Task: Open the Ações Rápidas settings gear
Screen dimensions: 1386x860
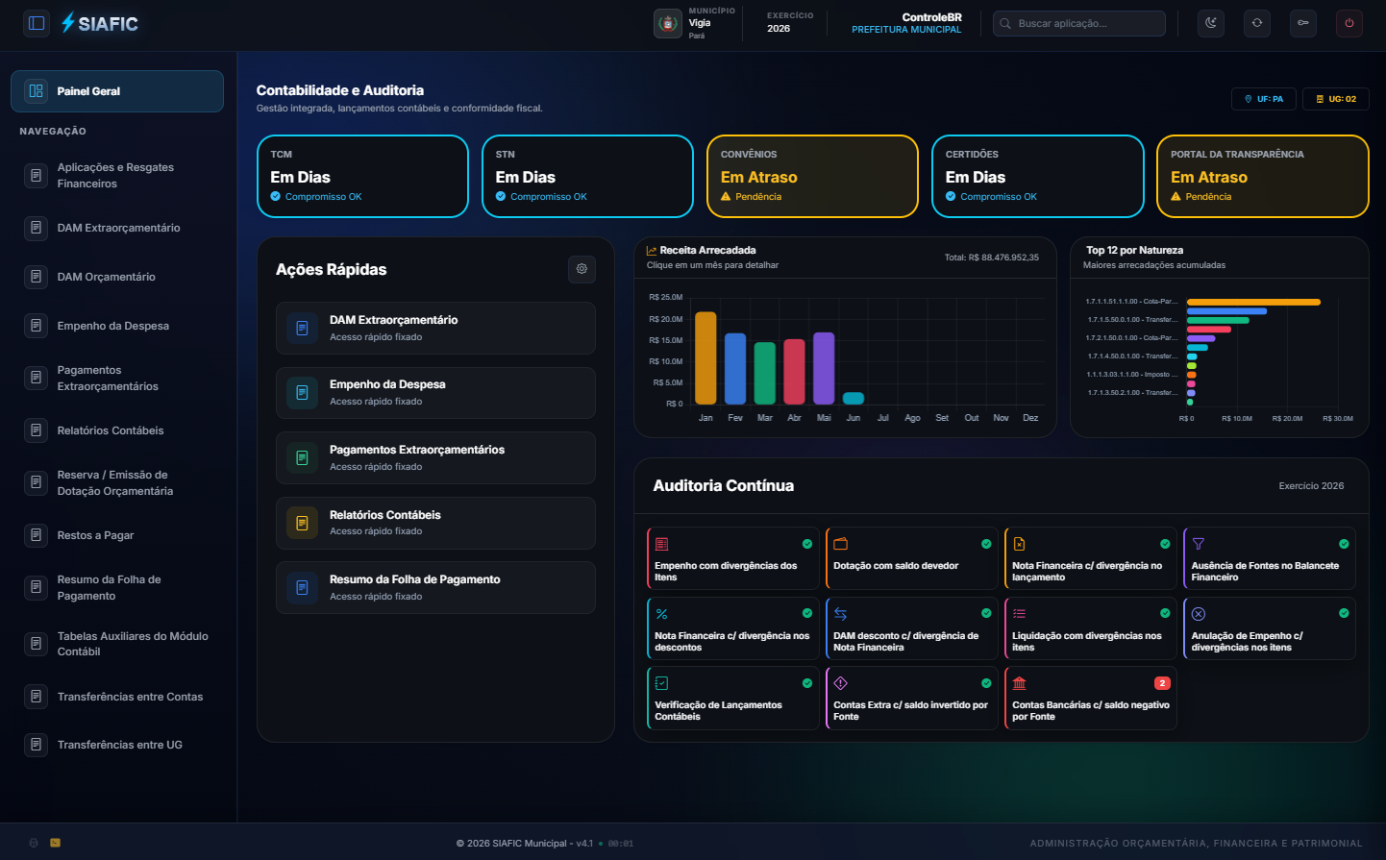Action: [582, 269]
